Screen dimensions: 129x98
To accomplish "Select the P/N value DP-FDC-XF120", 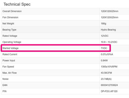I will [109, 91].
